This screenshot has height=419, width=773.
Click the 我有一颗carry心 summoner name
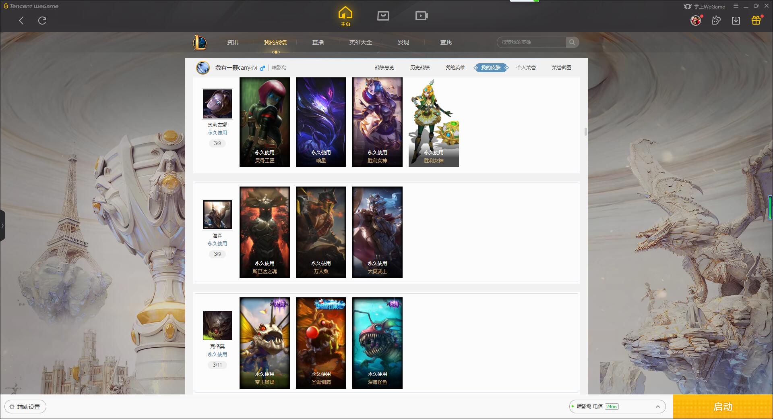tap(236, 68)
